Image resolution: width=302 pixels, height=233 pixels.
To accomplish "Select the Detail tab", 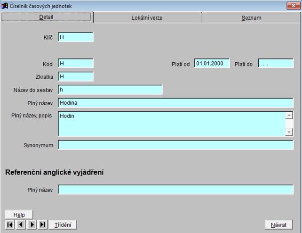I will 47,17.
